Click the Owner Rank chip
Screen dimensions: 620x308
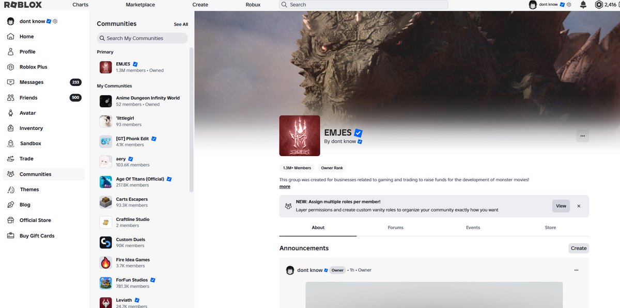point(332,168)
